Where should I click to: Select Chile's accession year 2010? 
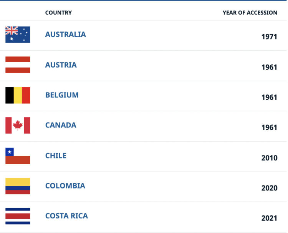[269, 158]
